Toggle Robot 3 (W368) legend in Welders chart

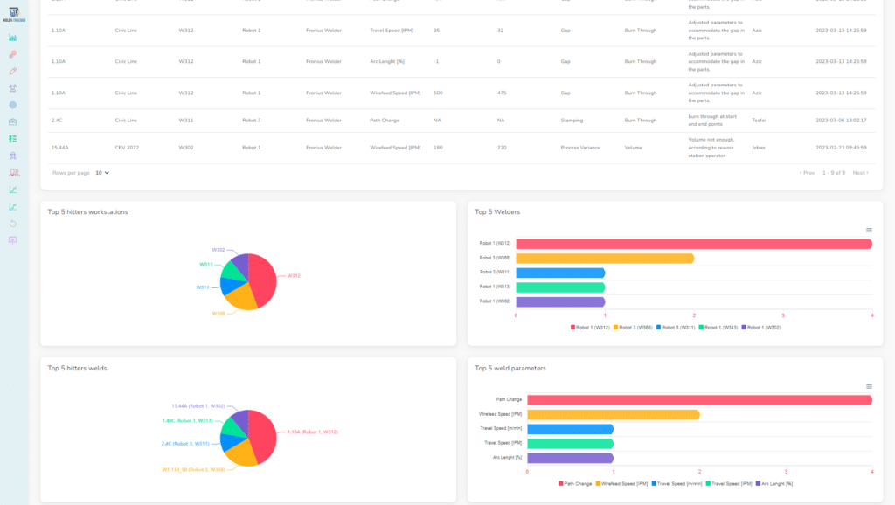pyautogui.click(x=633, y=328)
